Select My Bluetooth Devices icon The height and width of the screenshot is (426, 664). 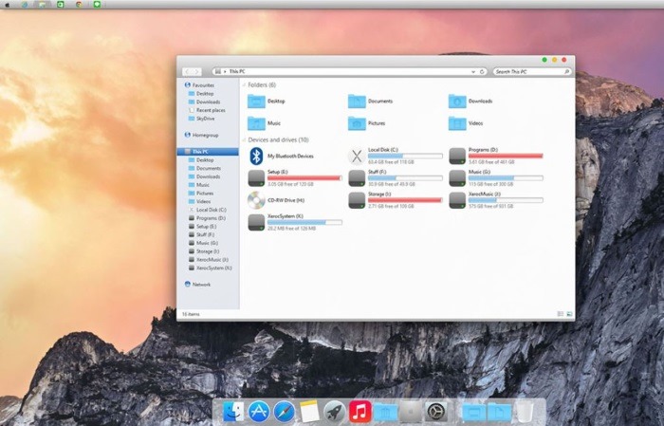[x=256, y=157]
